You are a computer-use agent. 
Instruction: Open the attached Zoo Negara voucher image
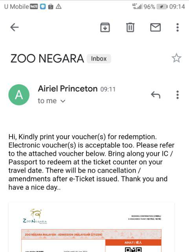coord(91,227)
